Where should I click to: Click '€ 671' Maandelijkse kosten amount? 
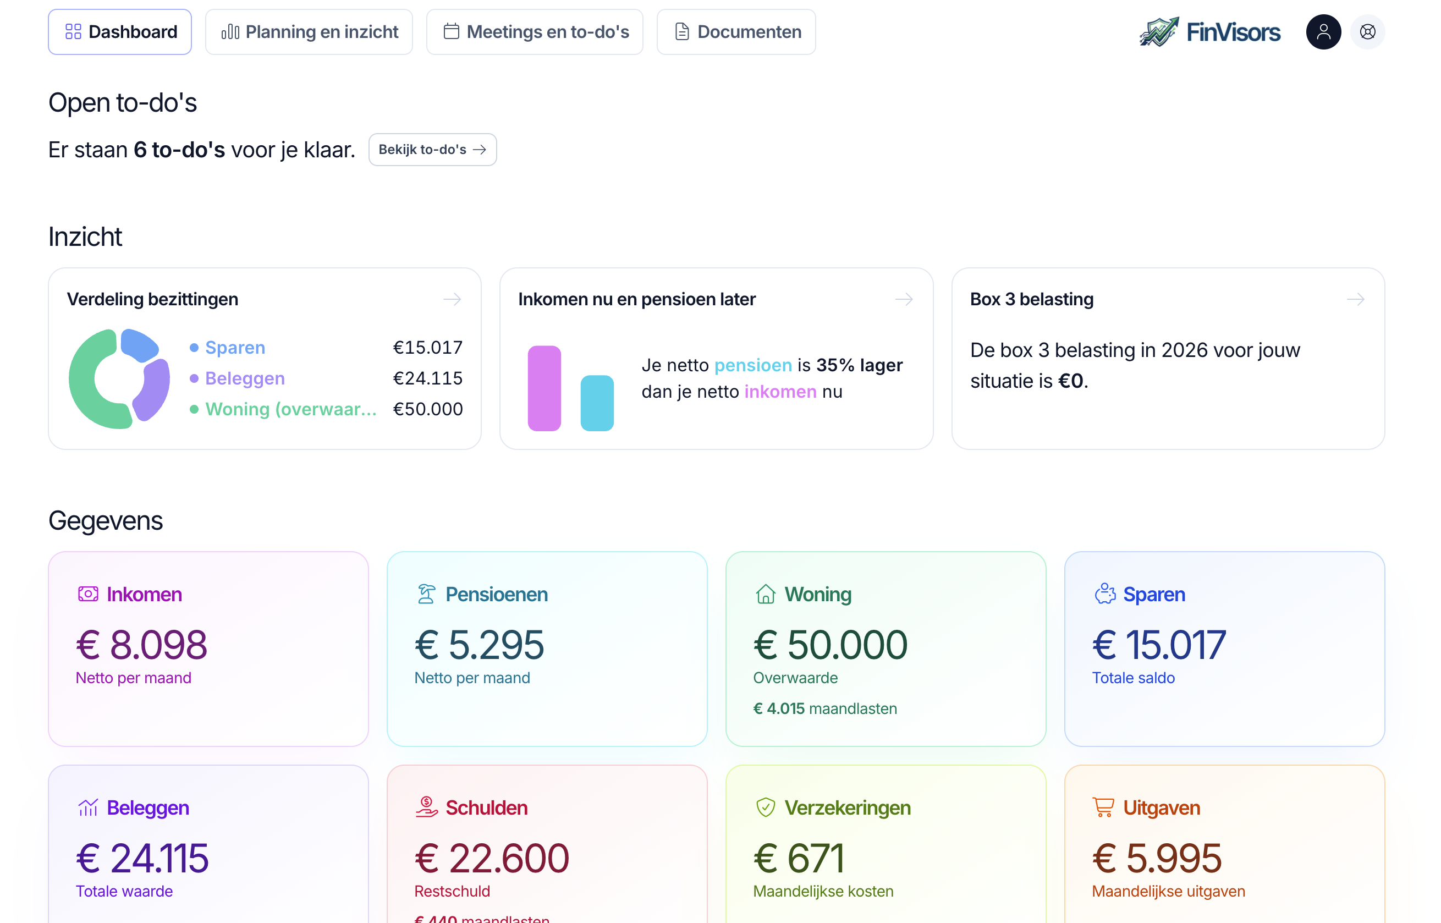click(799, 858)
